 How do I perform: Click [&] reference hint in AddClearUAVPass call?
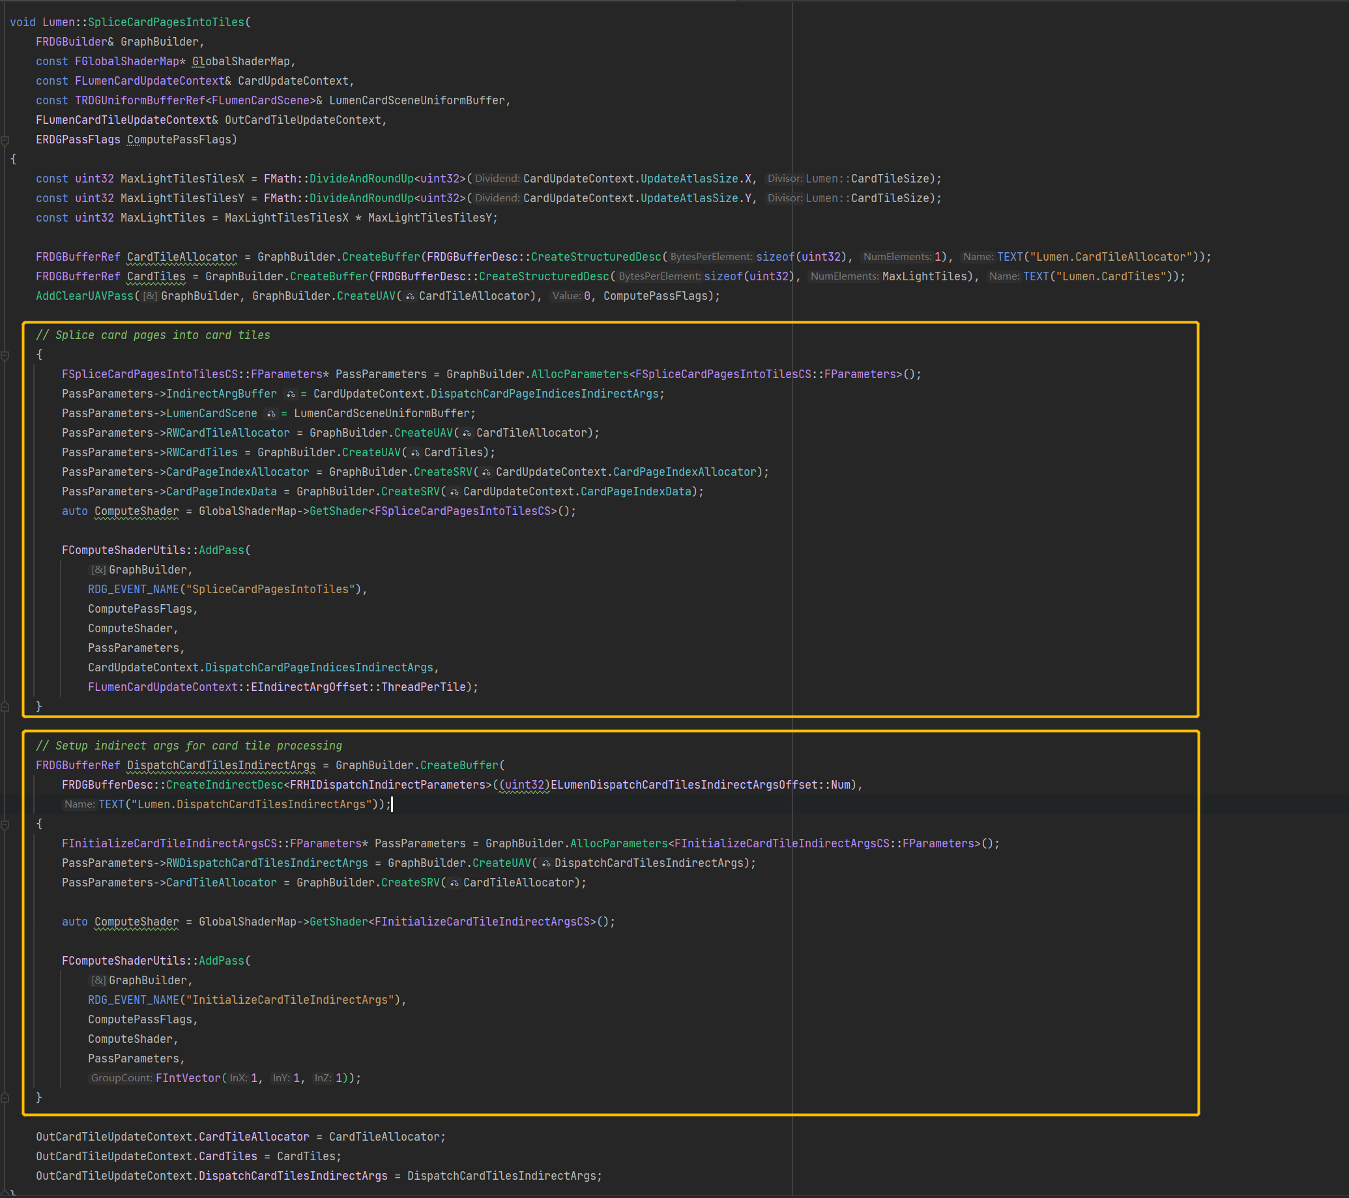[151, 297]
